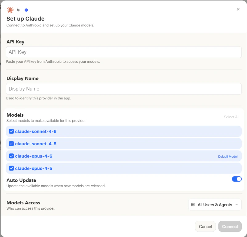Click the Cancel button
Viewport: 247px width, 237px height.
tap(205, 227)
